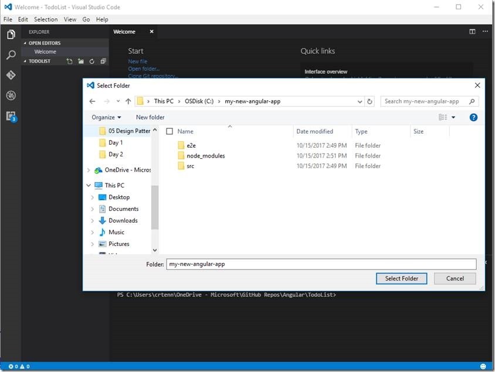Open the recent locations dropdown arrow
Image resolution: width=495 pixels, height=372 pixels.
(x=118, y=101)
